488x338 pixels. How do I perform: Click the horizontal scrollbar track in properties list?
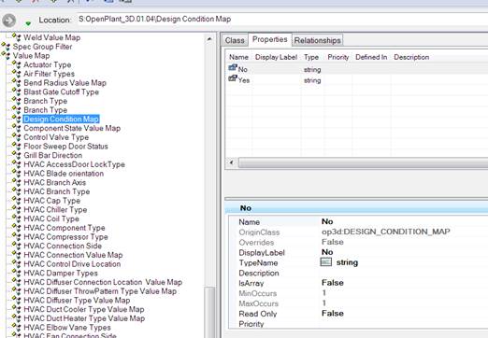(363, 162)
